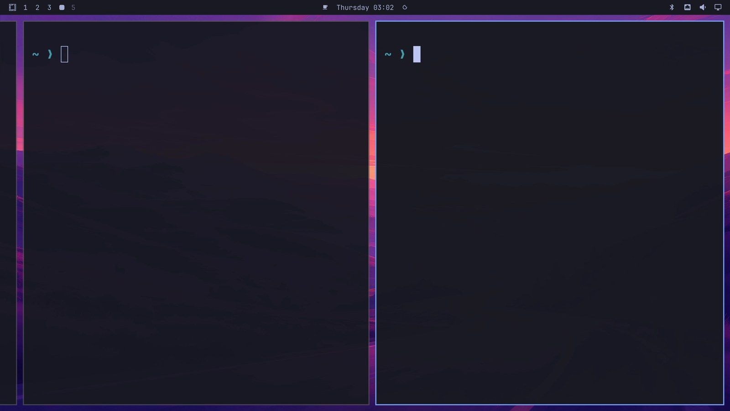
Task: Focus the right terminal prompt cursor
Action: 417,54
